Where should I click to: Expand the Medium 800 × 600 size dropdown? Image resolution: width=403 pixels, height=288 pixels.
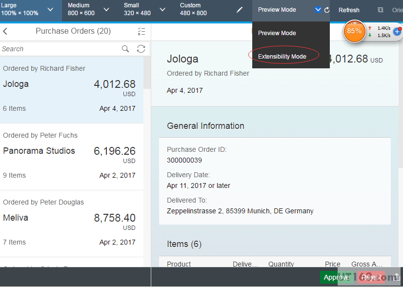[106, 9]
